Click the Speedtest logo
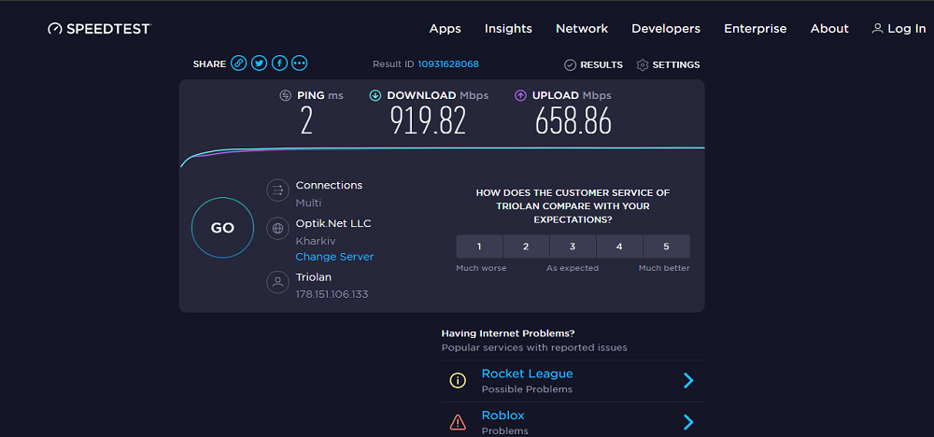The image size is (934, 437). coord(100,29)
